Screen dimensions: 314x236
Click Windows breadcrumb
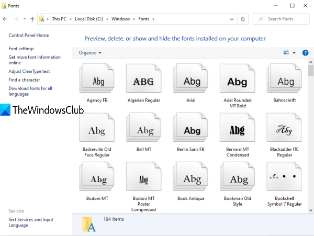(x=120, y=19)
